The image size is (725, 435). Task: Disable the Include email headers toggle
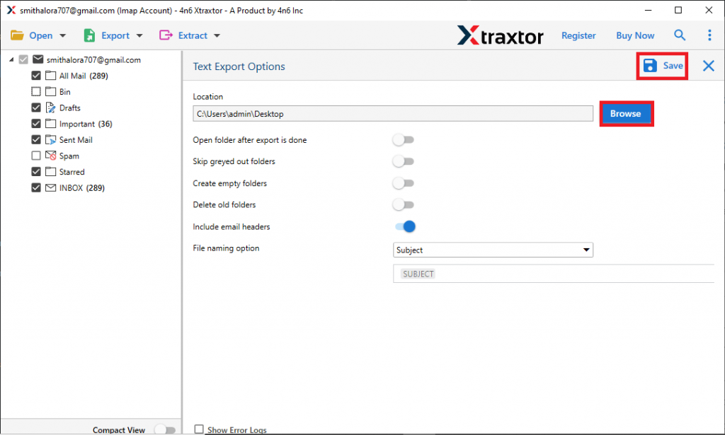pos(404,226)
